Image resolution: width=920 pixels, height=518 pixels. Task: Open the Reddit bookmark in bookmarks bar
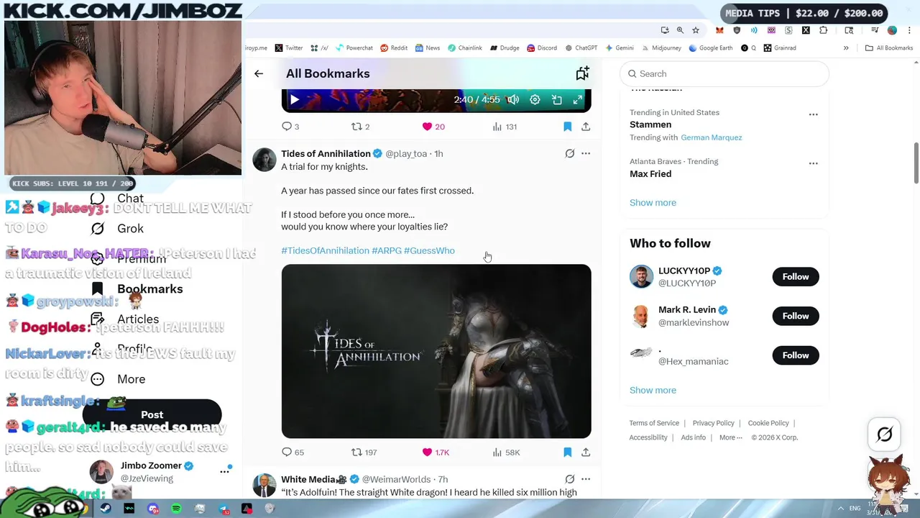[x=394, y=48]
